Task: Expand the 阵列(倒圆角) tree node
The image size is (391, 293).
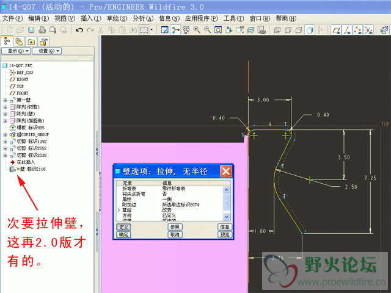Action: (5, 121)
